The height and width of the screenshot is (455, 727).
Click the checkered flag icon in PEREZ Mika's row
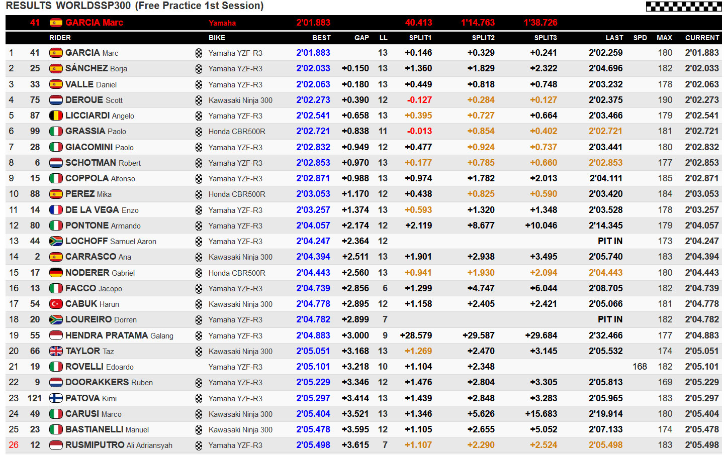(x=199, y=194)
